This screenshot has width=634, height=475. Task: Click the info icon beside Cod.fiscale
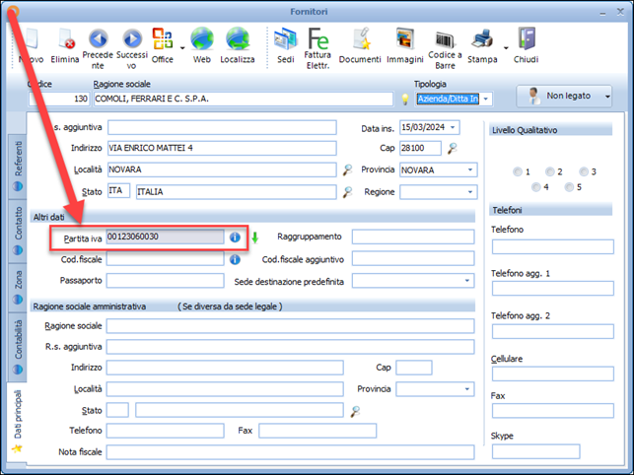(x=235, y=259)
